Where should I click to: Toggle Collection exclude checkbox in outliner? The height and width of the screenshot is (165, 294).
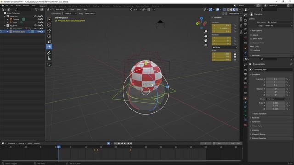coord(35,16)
